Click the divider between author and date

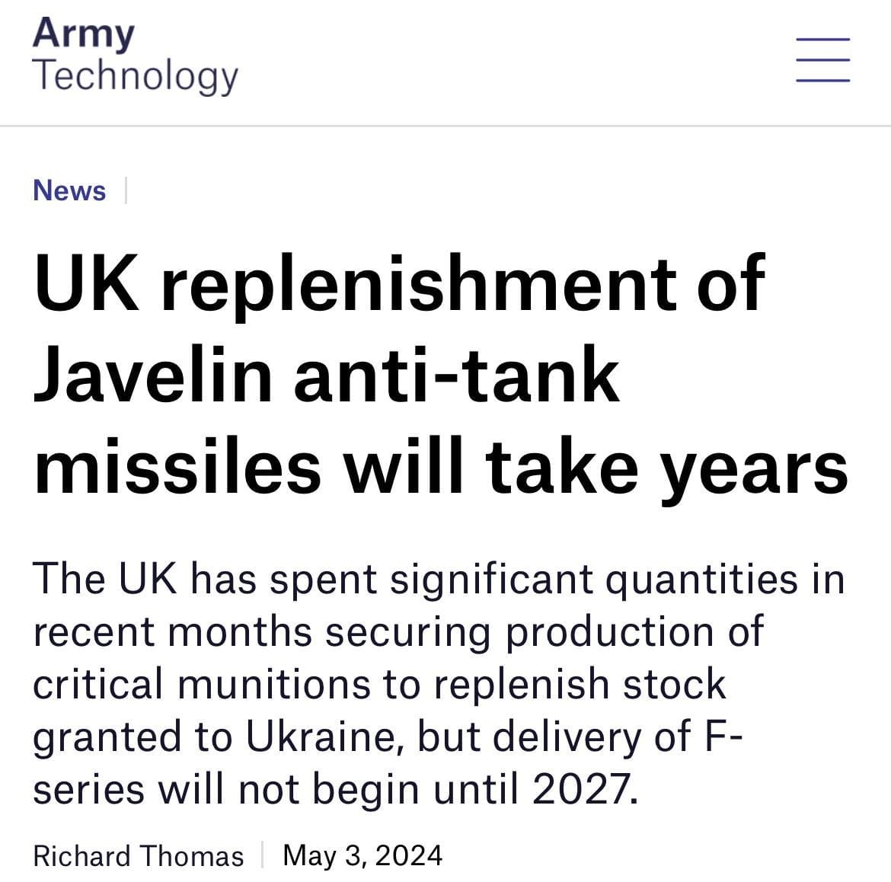[x=263, y=855]
